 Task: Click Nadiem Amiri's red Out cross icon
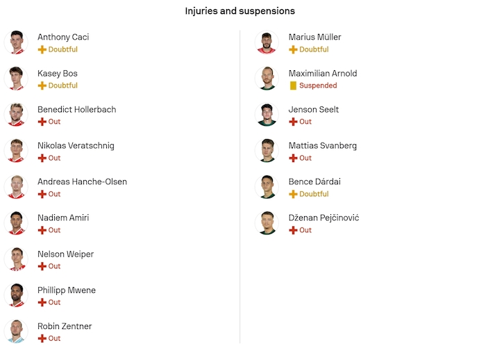pos(42,230)
